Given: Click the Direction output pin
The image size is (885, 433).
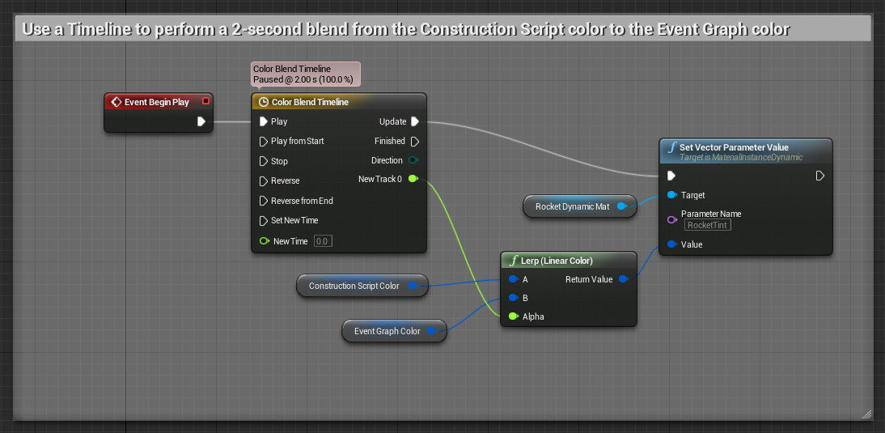Looking at the screenshot, I should pyautogui.click(x=413, y=160).
